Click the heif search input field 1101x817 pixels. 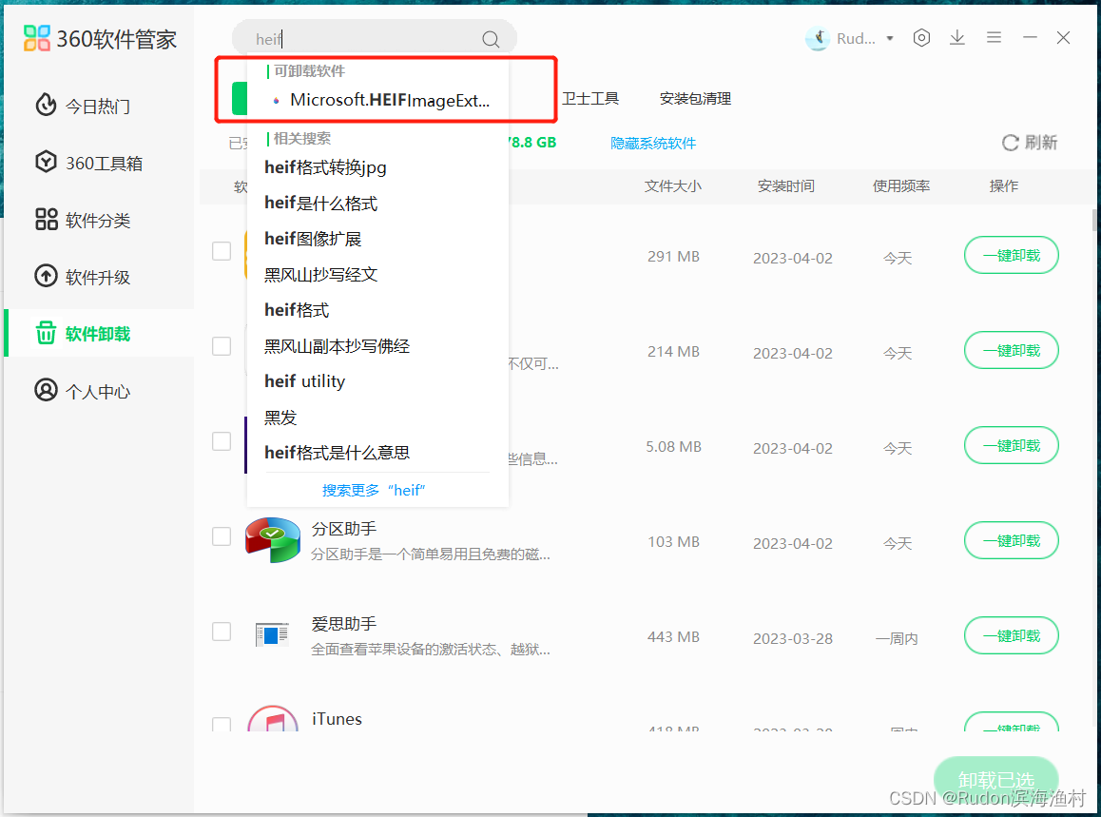[x=375, y=39]
